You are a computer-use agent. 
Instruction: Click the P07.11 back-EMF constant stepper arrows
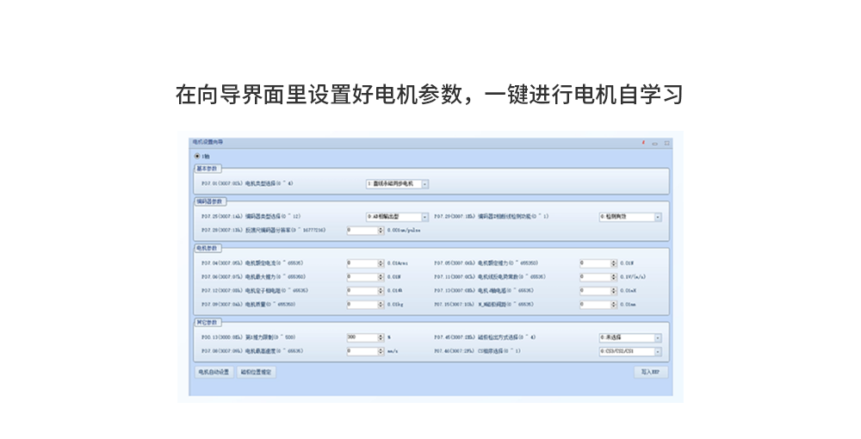pos(614,276)
